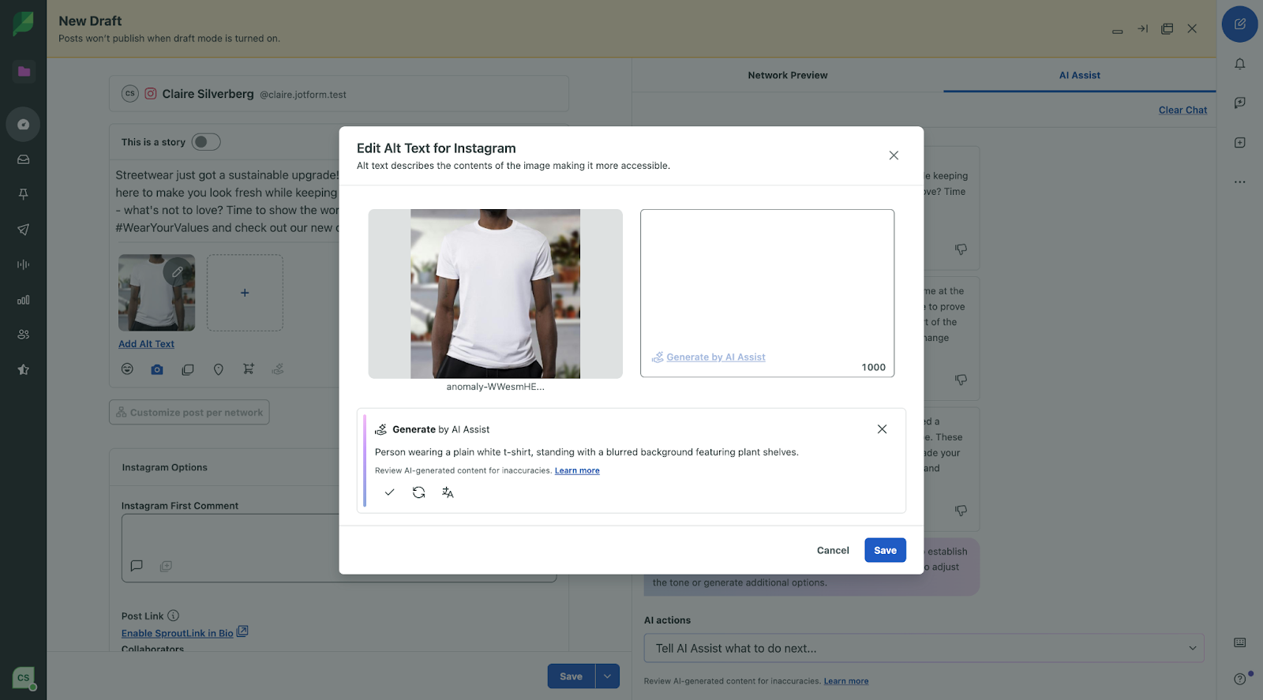This screenshot has height=700, width=1263.
Task: Click the asset library copy icon
Action: point(188,369)
